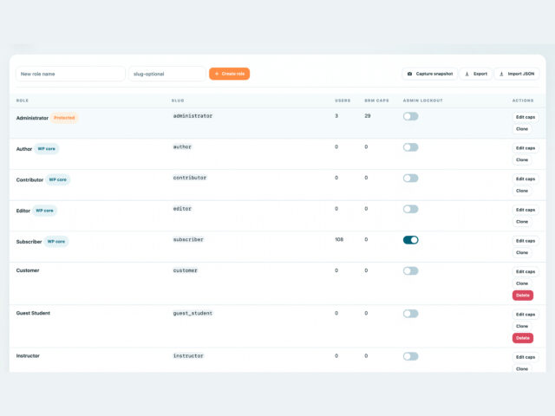Select the 'guest_student' slug text
Viewport: 555px width, 416px height.
(193, 313)
